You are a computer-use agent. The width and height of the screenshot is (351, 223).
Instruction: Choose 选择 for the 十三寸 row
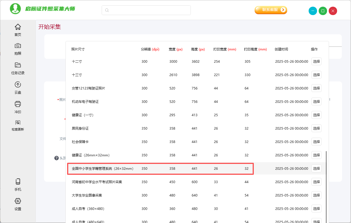[x=316, y=75]
